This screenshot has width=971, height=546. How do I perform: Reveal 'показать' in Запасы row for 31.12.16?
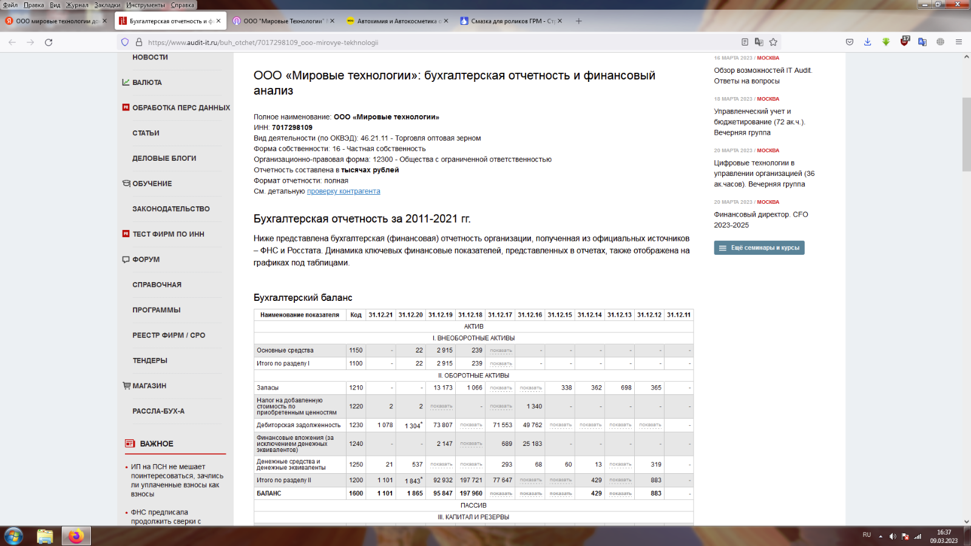(x=530, y=388)
